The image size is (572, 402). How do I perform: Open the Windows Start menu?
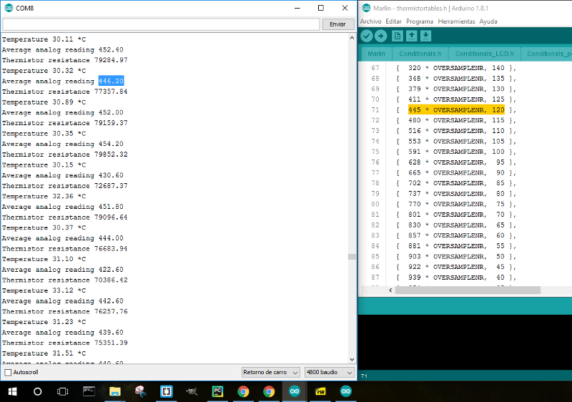pyautogui.click(x=12, y=391)
